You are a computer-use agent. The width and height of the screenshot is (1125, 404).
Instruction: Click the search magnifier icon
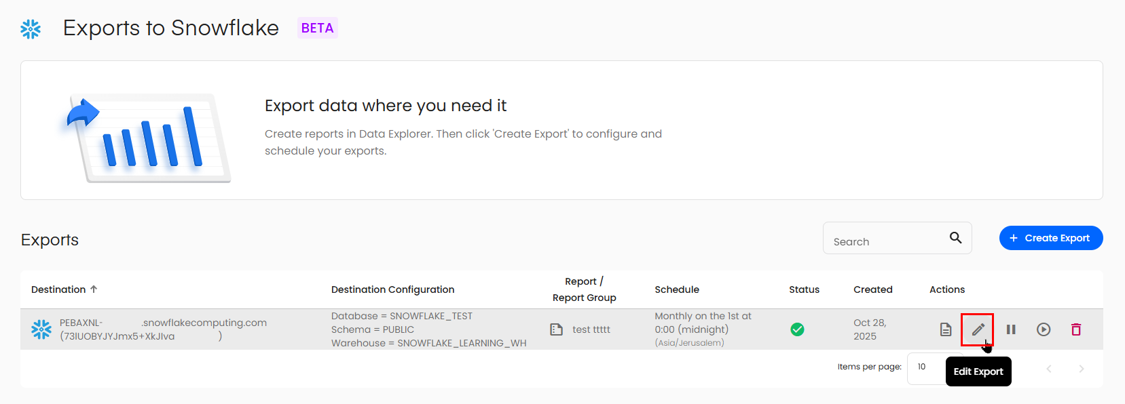(955, 237)
